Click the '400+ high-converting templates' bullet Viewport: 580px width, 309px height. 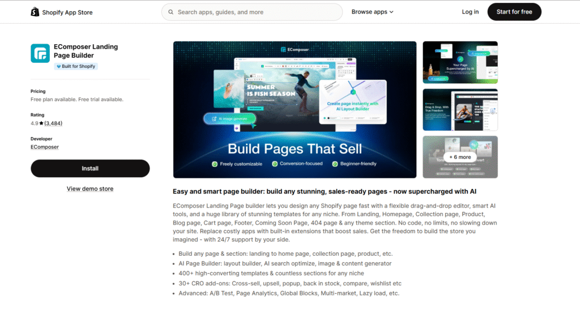click(x=271, y=273)
